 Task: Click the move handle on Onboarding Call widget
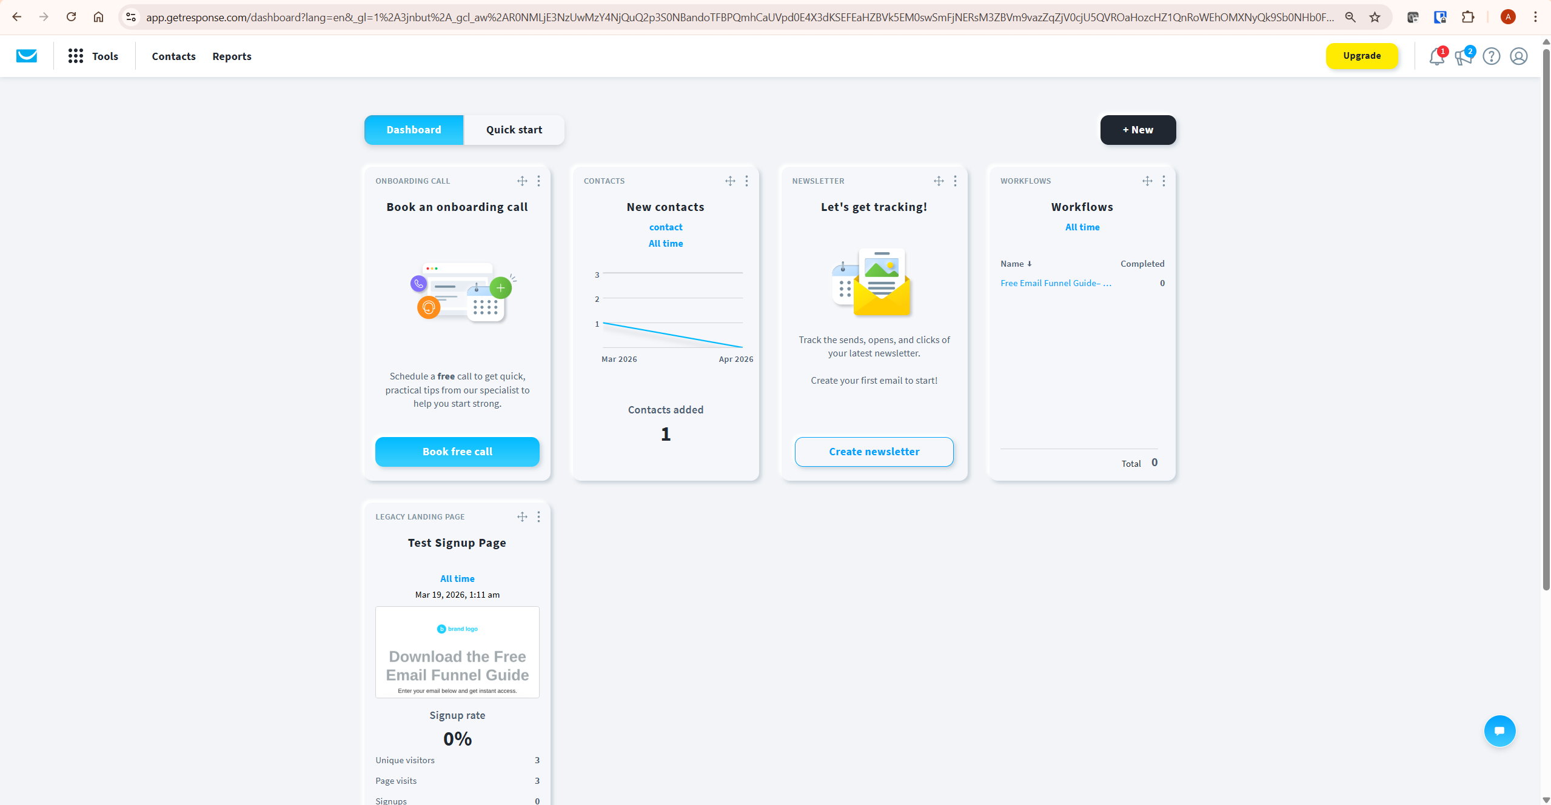point(521,181)
